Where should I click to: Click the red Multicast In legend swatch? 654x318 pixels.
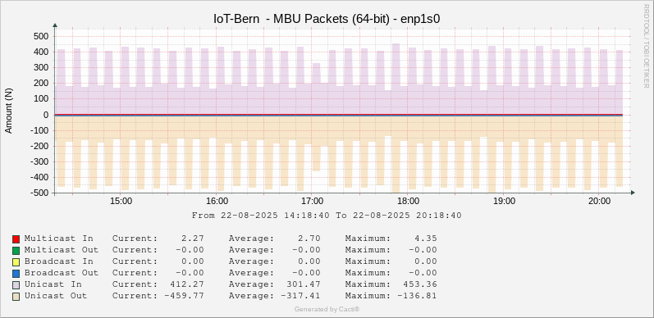(16, 239)
